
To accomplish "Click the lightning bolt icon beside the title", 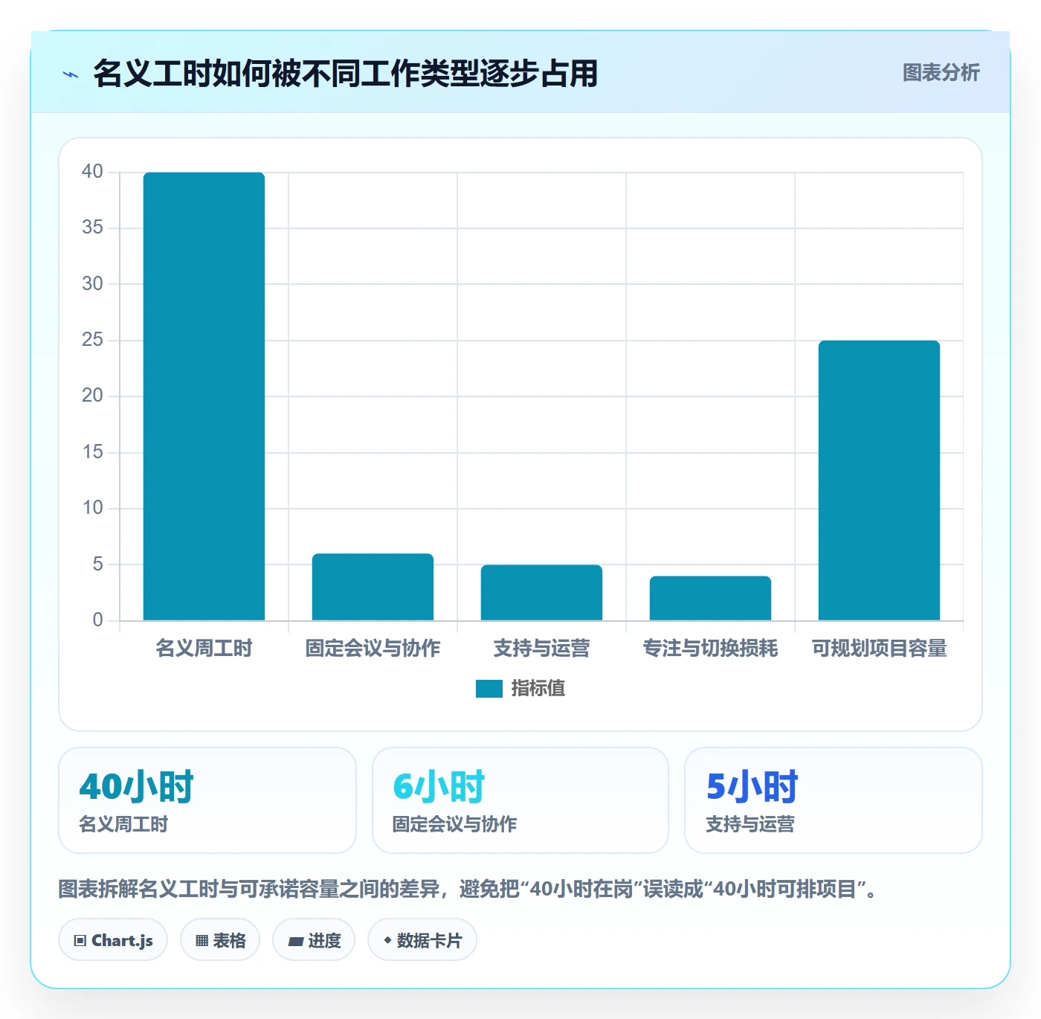I will point(71,74).
